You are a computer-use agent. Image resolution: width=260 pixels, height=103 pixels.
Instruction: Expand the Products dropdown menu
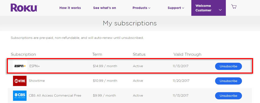[x=141, y=8]
